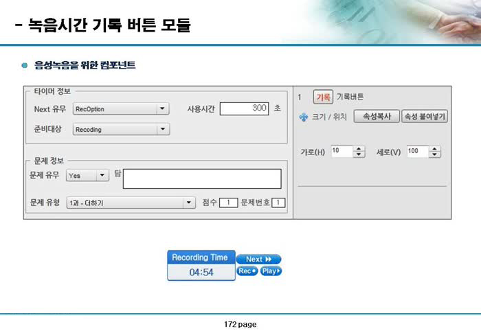
Task: Increase the 세로(V) value with up arrow
Action: pyautogui.click(x=434, y=149)
